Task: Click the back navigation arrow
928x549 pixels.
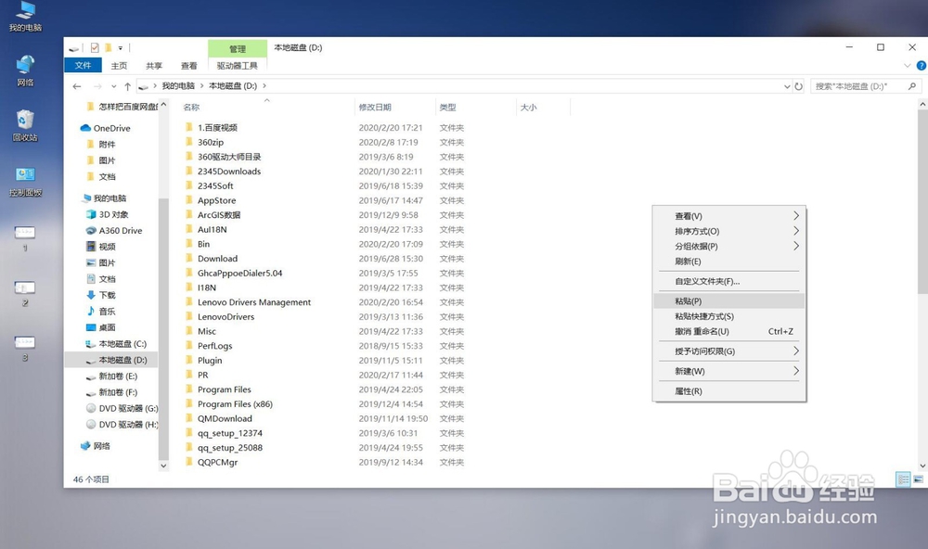Action: 77,85
